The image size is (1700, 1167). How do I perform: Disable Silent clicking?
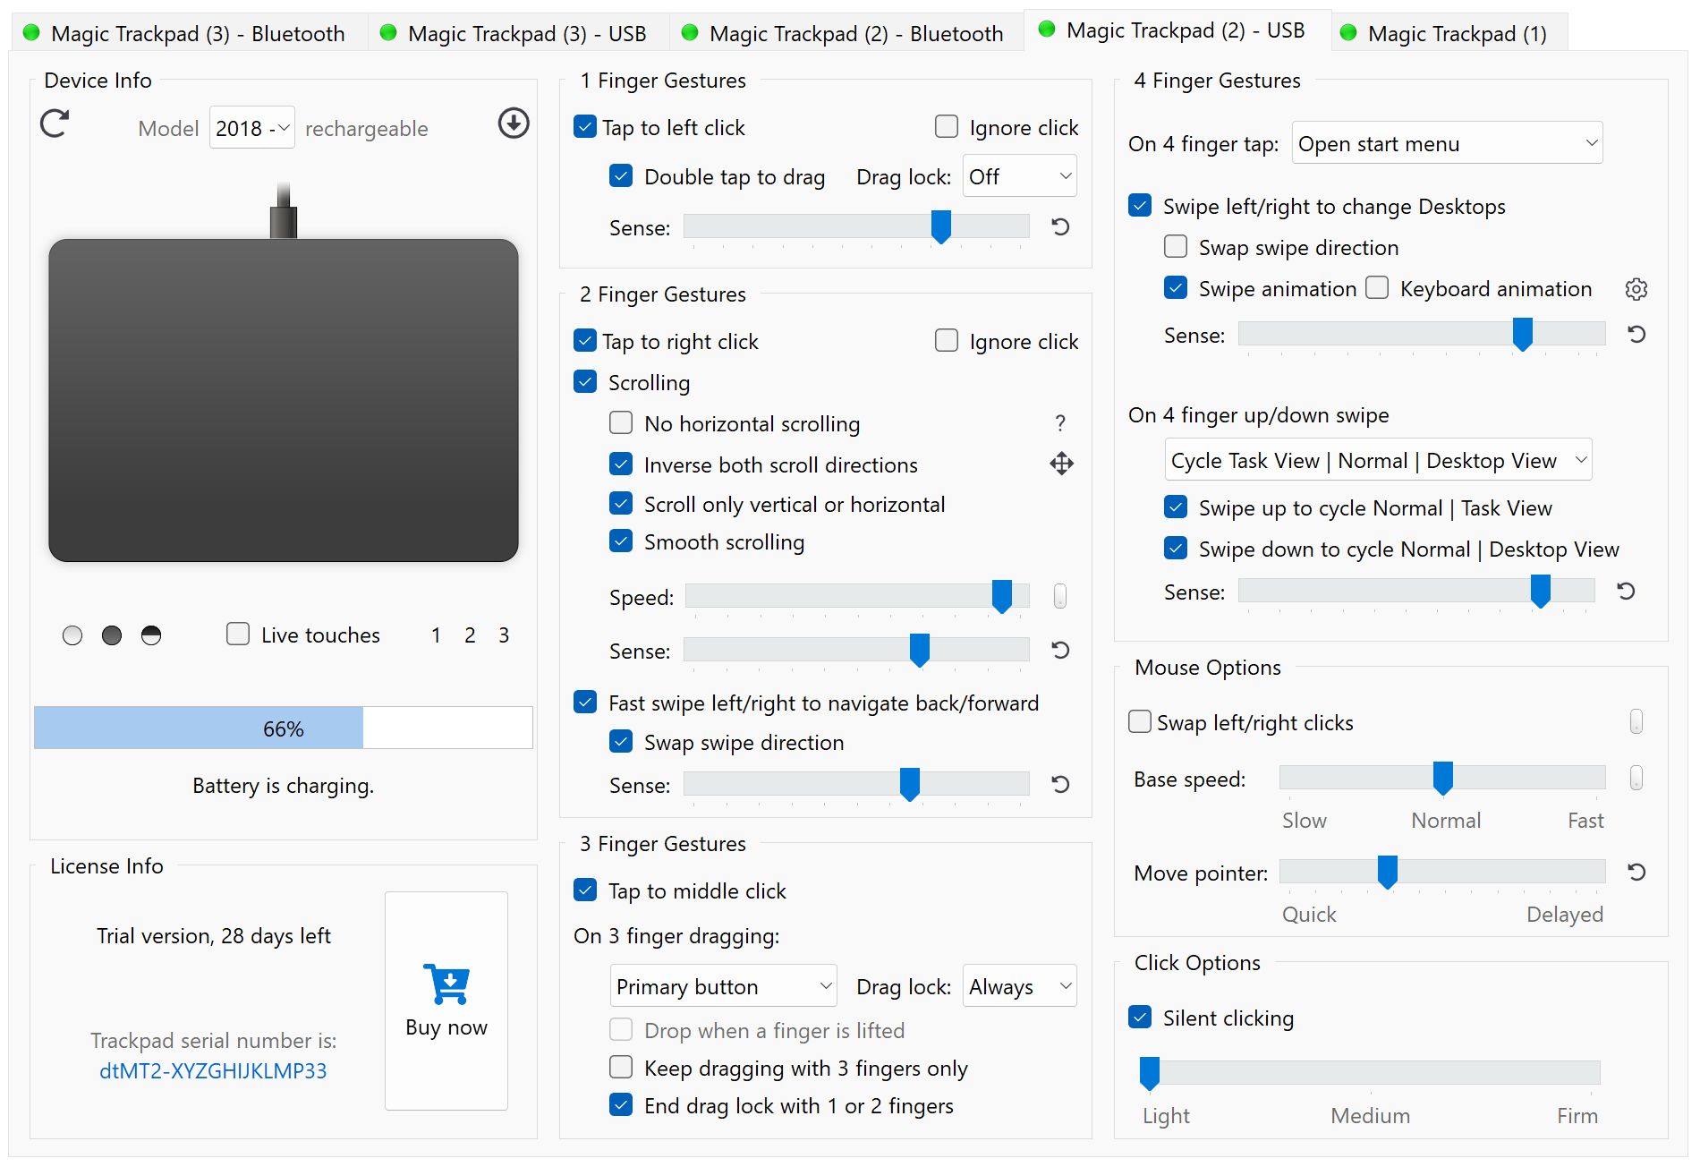click(x=1140, y=1018)
